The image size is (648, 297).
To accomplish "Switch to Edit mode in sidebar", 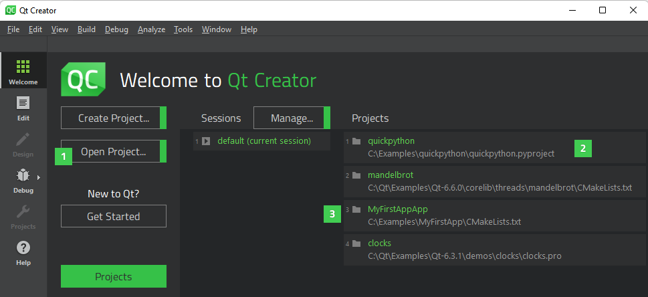I will coord(23,104).
